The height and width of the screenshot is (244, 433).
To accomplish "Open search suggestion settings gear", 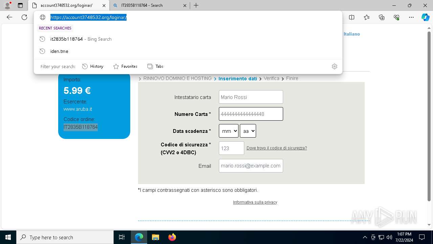I will pyautogui.click(x=335, y=66).
